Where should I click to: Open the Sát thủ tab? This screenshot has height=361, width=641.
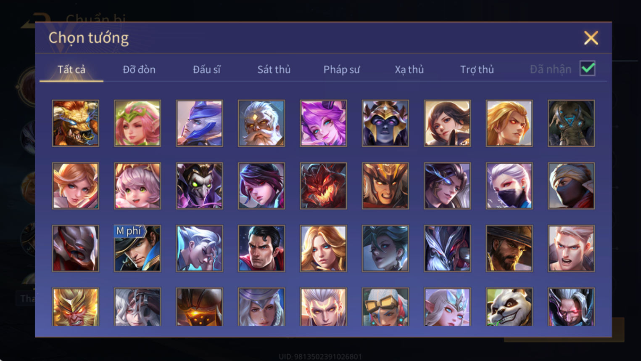(x=274, y=69)
